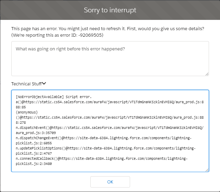Click the n.dispatchEvent() stack trace line
This screenshot has width=220, height=192.
point(110,127)
